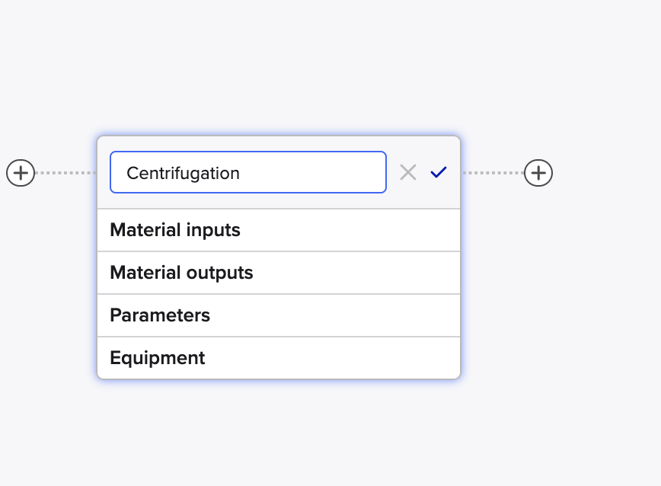Expand the Equipment section
The height and width of the screenshot is (486, 661).
[279, 358]
